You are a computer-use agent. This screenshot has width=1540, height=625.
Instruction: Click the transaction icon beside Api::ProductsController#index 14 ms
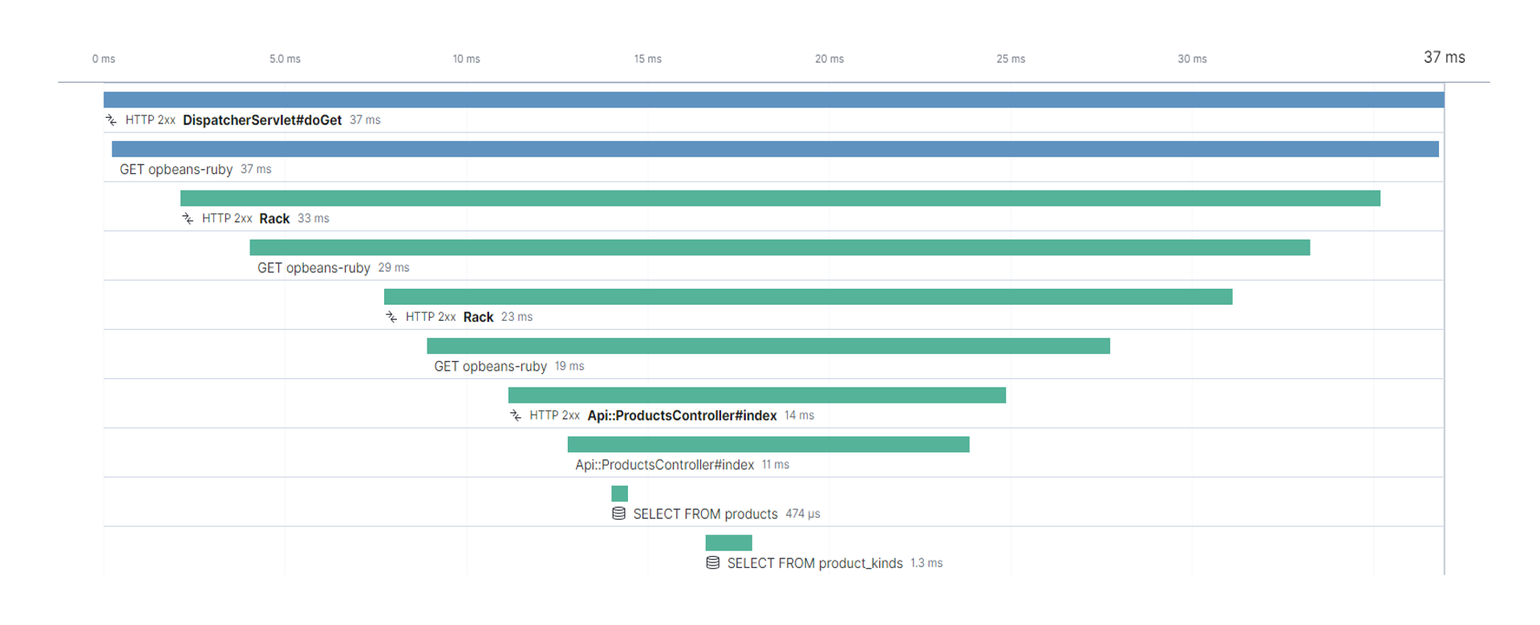[516, 416]
